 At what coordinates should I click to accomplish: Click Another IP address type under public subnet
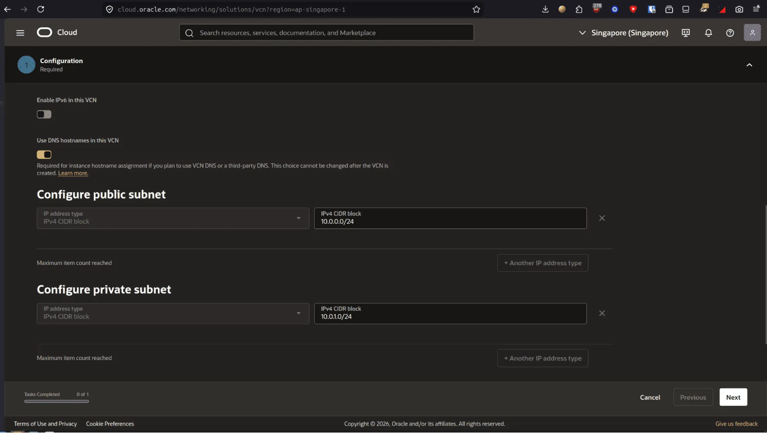coord(542,263)
